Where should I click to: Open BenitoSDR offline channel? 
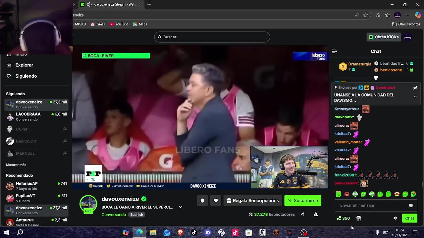(x=36, y=141)
